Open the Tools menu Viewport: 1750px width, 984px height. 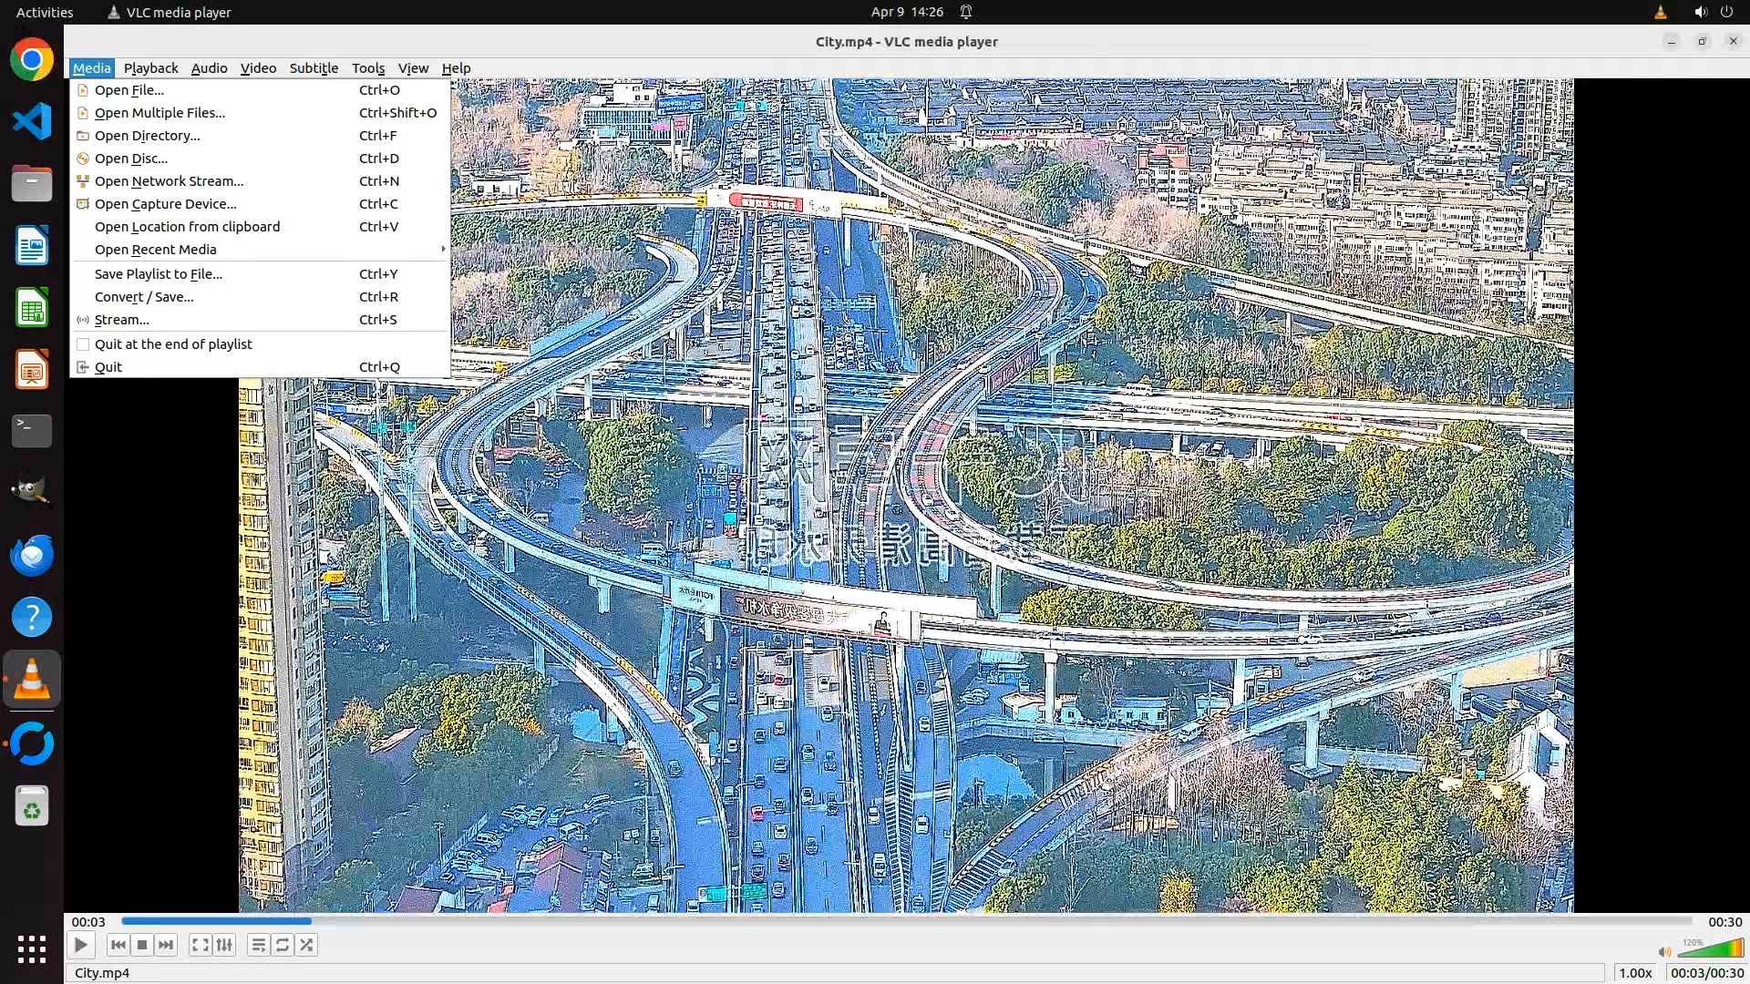pyautogui.click(x=368, y=67)
